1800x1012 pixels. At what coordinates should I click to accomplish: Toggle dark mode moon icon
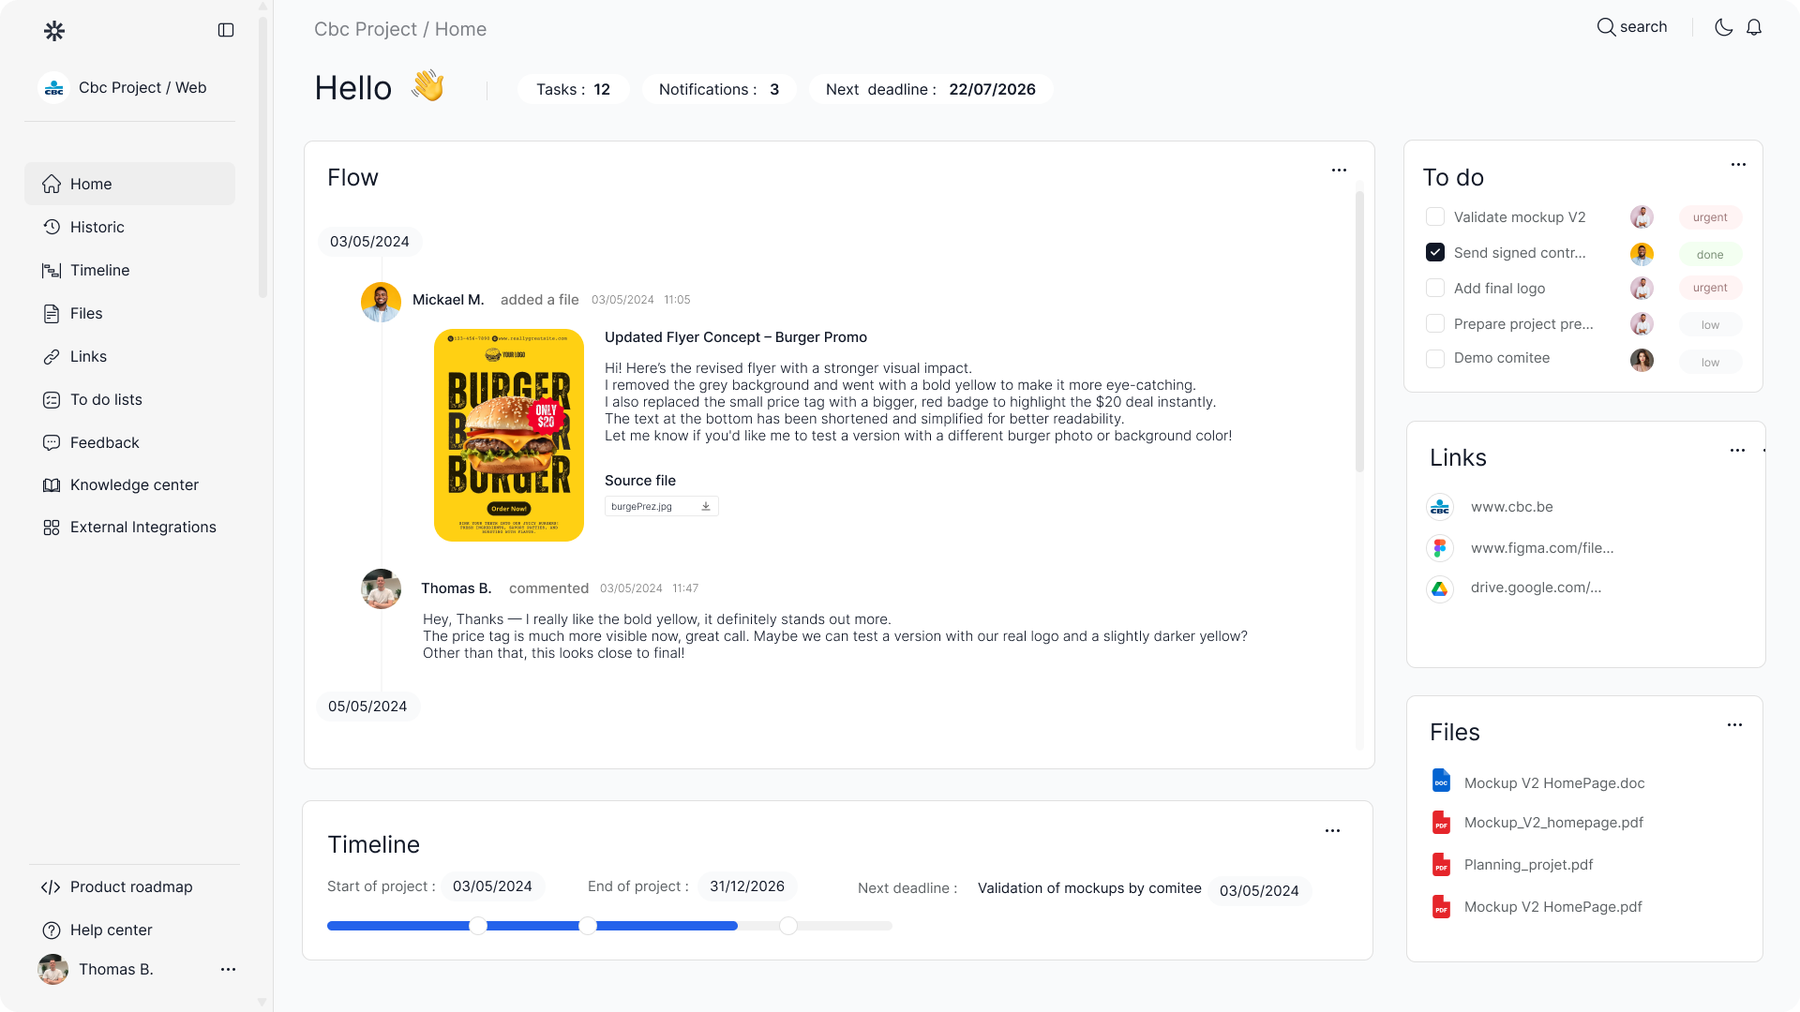(1723, 27)
